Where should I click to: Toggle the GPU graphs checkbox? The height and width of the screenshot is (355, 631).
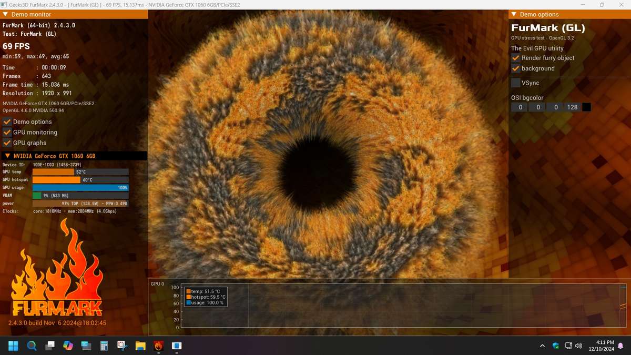[x=7, y=143]
